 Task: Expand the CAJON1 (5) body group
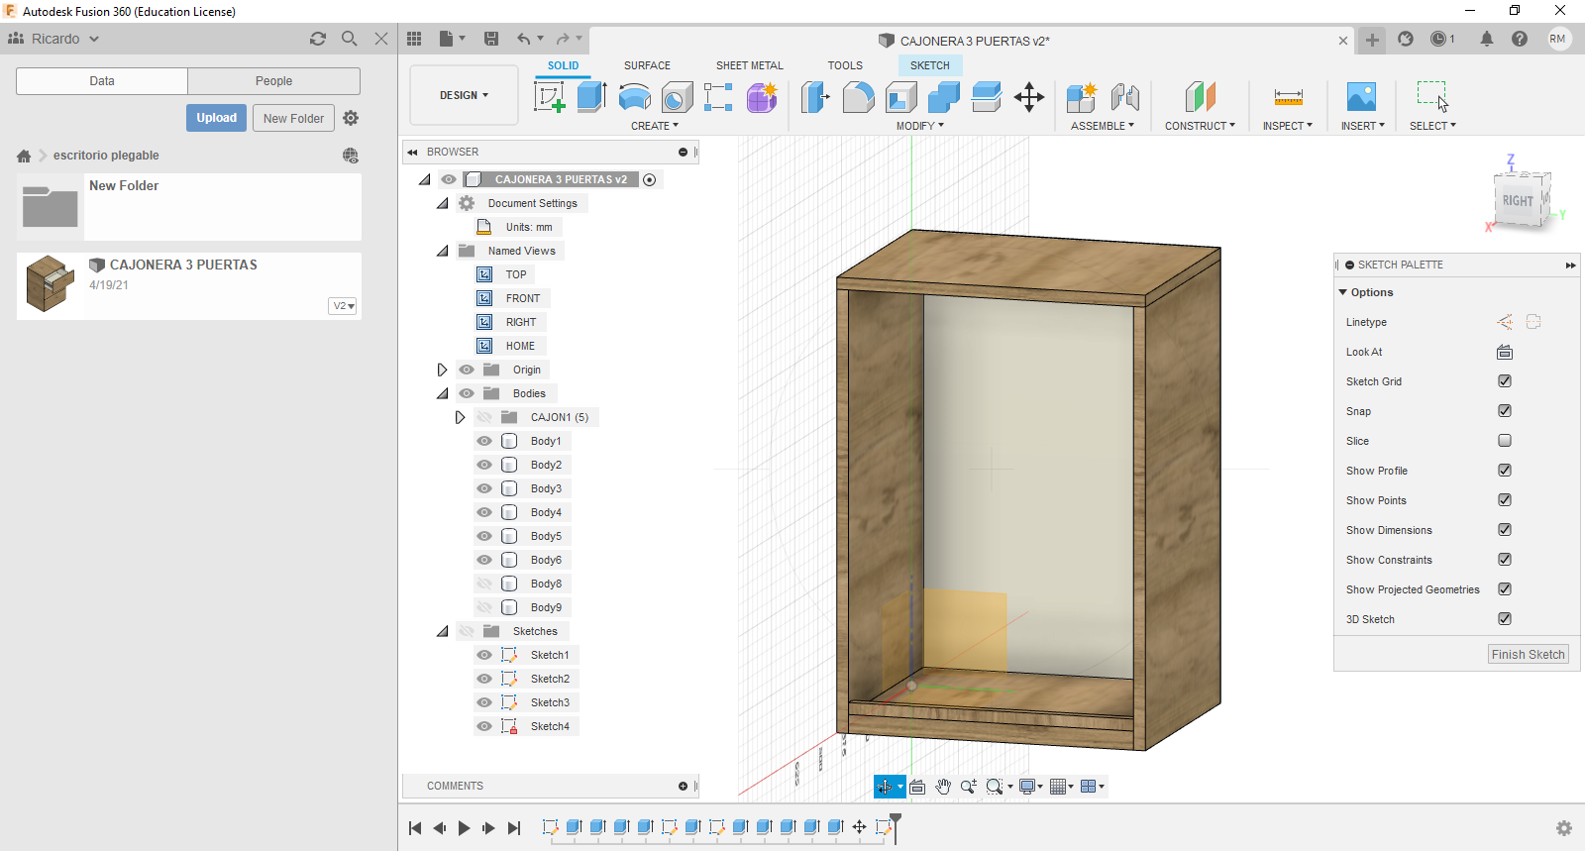pos(460,417)
